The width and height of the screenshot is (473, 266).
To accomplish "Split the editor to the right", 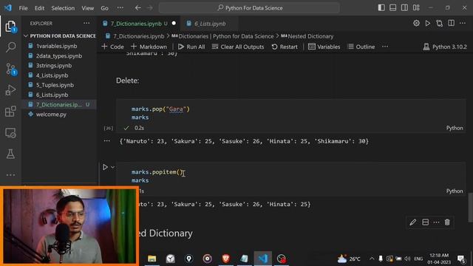I will click(x=451, y=23).
